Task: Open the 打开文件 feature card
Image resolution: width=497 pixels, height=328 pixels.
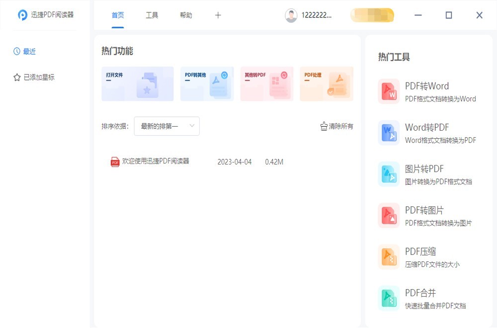Action: tap(137, 84)
